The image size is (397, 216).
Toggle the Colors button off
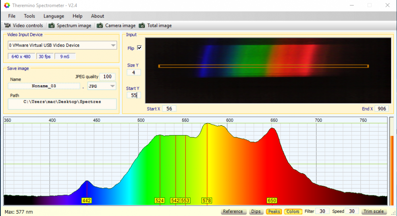point(293,212)
